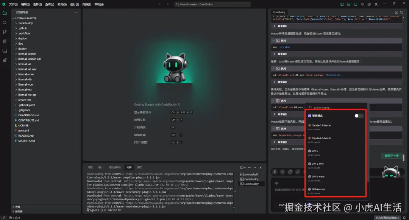Click the CodeBuddy robot cat mascot
This screenshot has height=220, width=409.
[175, 67]
